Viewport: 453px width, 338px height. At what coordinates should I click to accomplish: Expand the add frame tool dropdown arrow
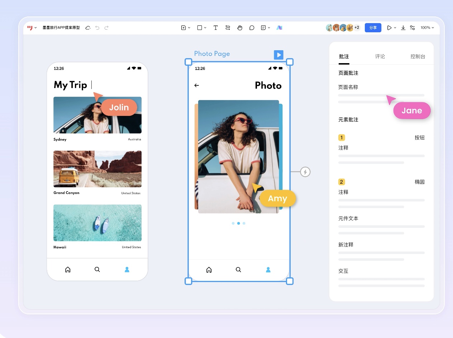(x=189, y=28)
